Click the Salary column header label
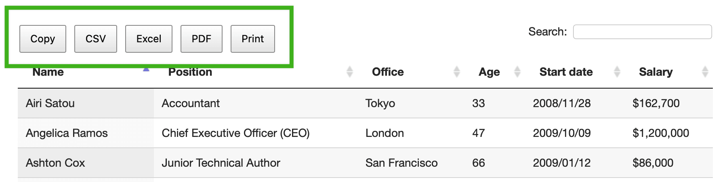727x182 pixels. pos(656,72)
